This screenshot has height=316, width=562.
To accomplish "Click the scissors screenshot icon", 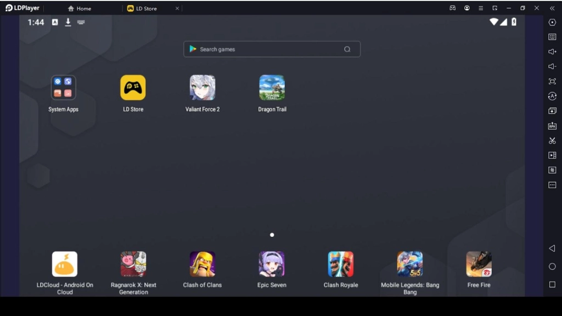I will tap(552, 140).
